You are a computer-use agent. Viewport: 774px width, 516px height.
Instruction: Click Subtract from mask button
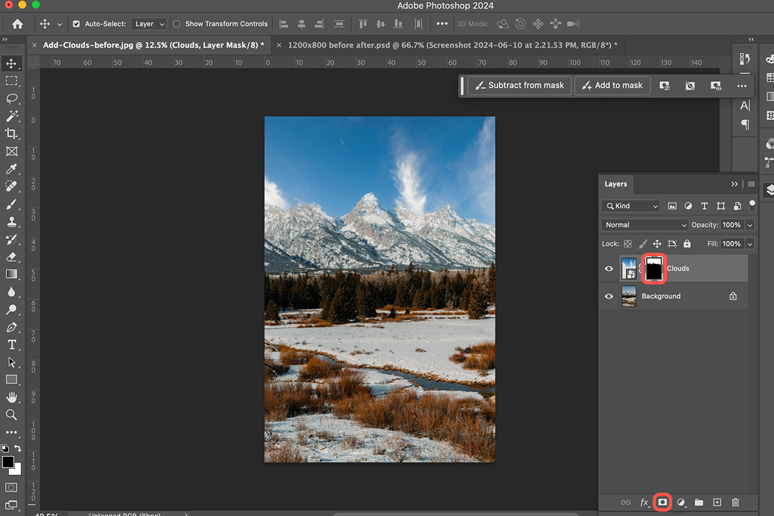(519, 85)
